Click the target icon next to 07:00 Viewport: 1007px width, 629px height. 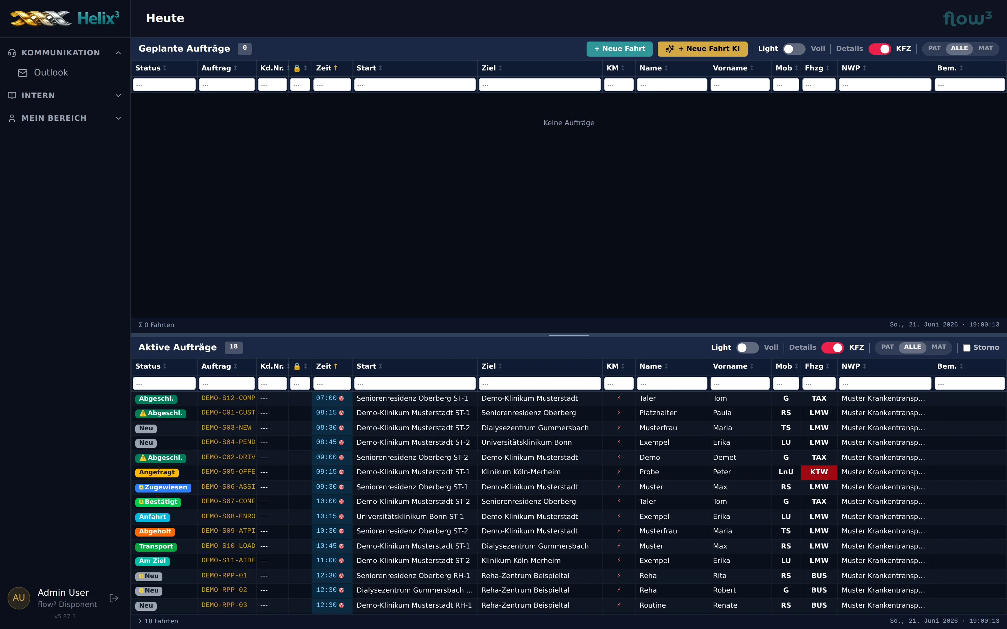[x=342, y=398]
